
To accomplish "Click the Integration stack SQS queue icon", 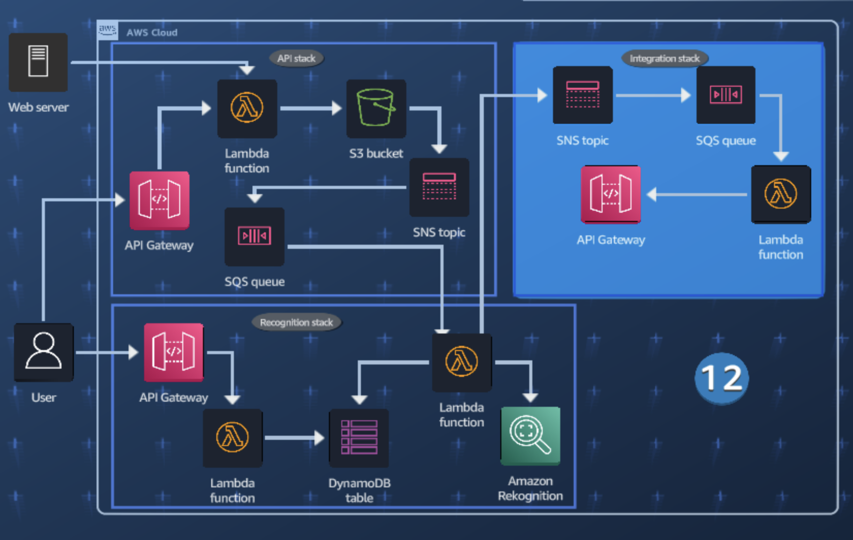I will pos(726,95).
